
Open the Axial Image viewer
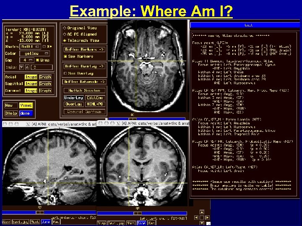[31, 77]
